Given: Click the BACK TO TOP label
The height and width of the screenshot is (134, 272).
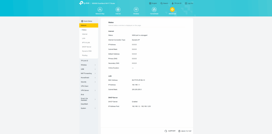Looking at the screenshot, I should [186, 131].
